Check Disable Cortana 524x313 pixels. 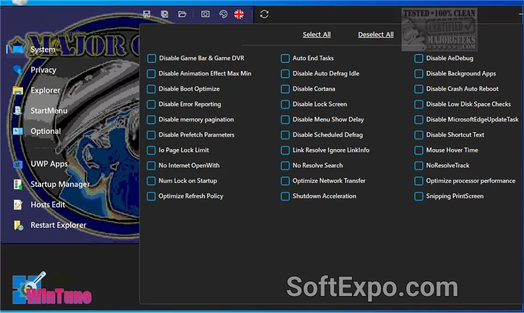285,89
